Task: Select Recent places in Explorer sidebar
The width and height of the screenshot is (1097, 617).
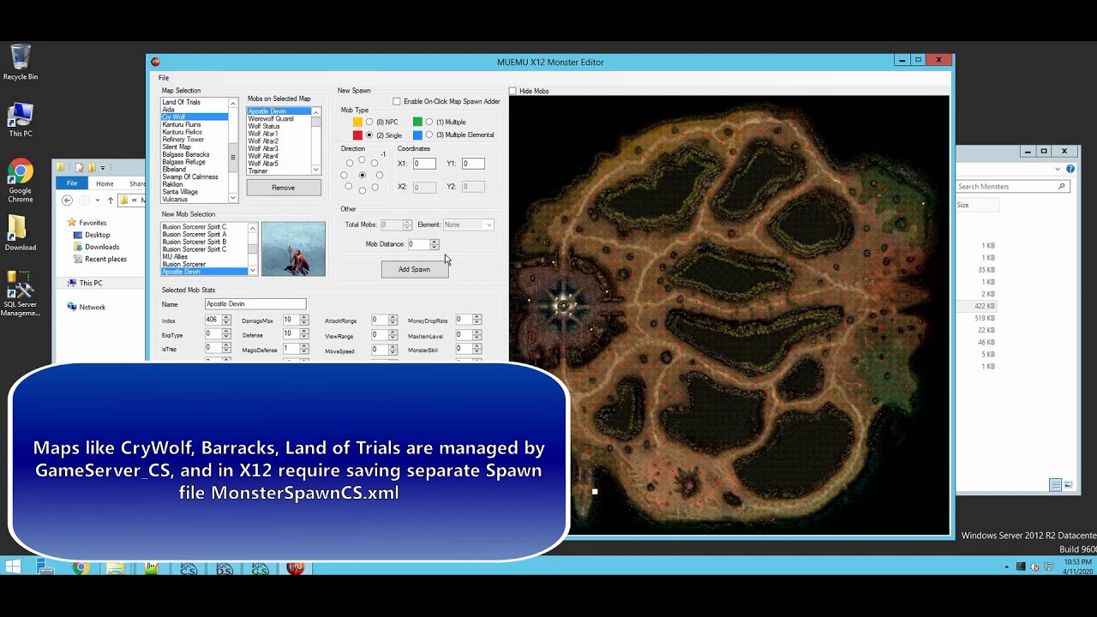Action: point(105,259)
